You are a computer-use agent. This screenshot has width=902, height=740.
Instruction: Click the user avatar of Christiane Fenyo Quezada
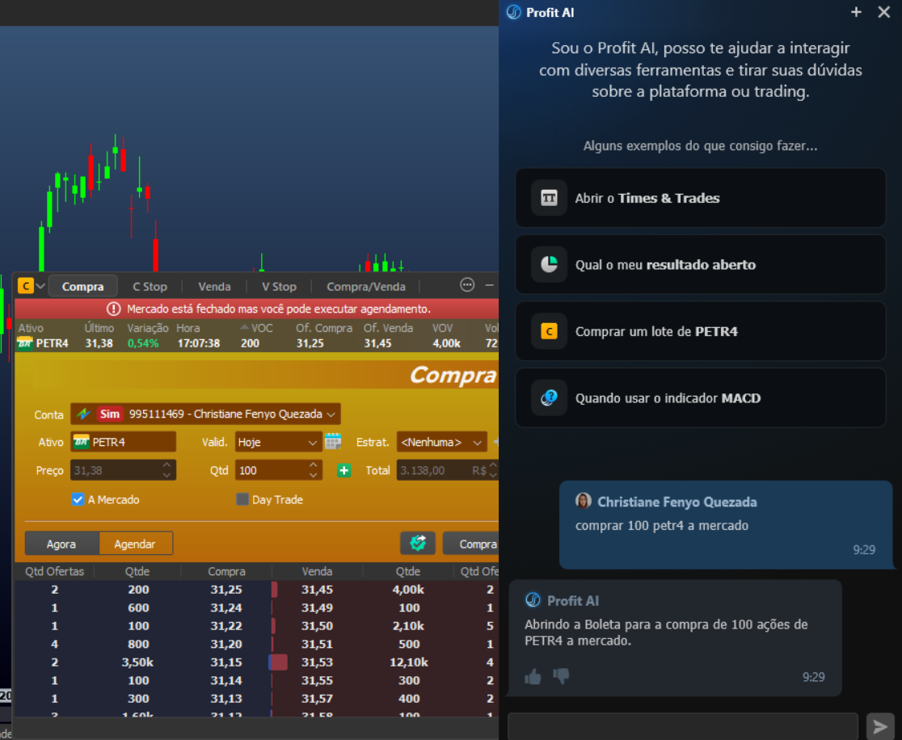[584, 501]
